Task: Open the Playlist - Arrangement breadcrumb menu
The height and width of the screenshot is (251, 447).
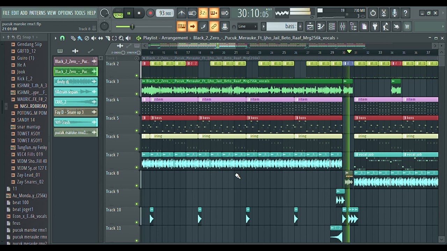Action: coord(165,38)
